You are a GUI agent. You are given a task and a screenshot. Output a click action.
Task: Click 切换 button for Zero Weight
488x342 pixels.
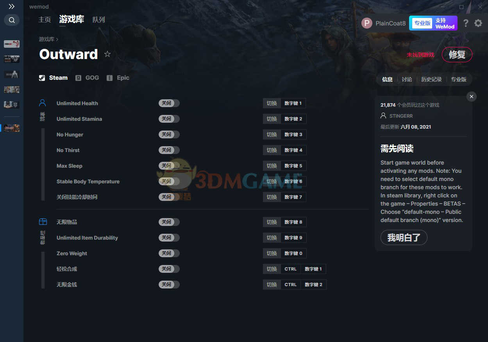pos(272,253)
